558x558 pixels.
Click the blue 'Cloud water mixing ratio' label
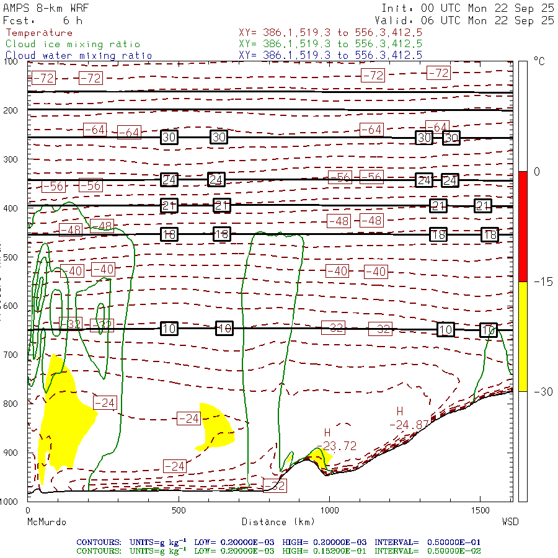click(x=79, y=56)
